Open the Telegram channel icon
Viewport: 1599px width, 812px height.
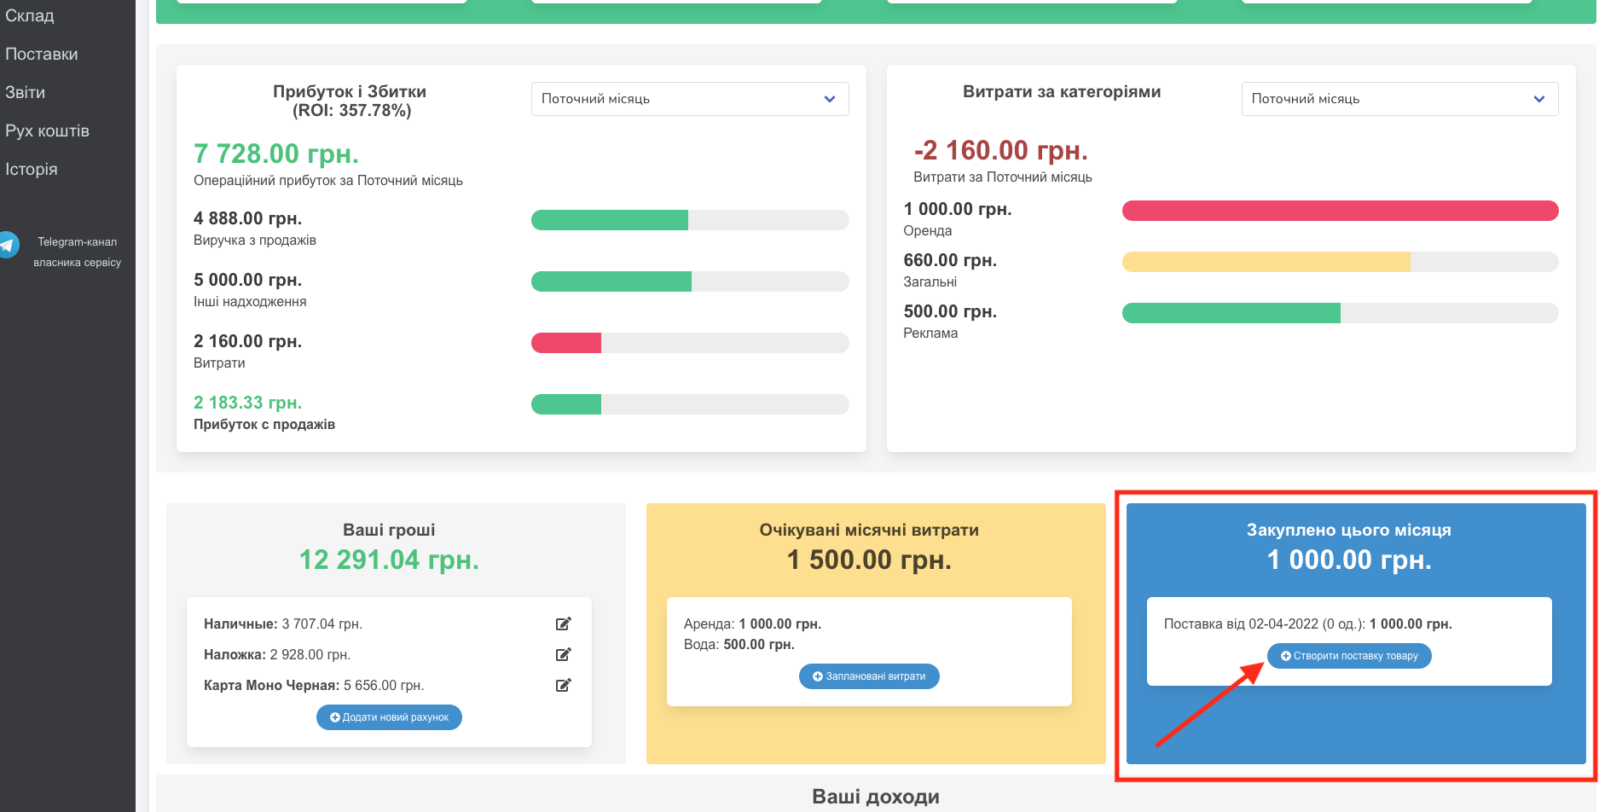[x=9, y=244]
